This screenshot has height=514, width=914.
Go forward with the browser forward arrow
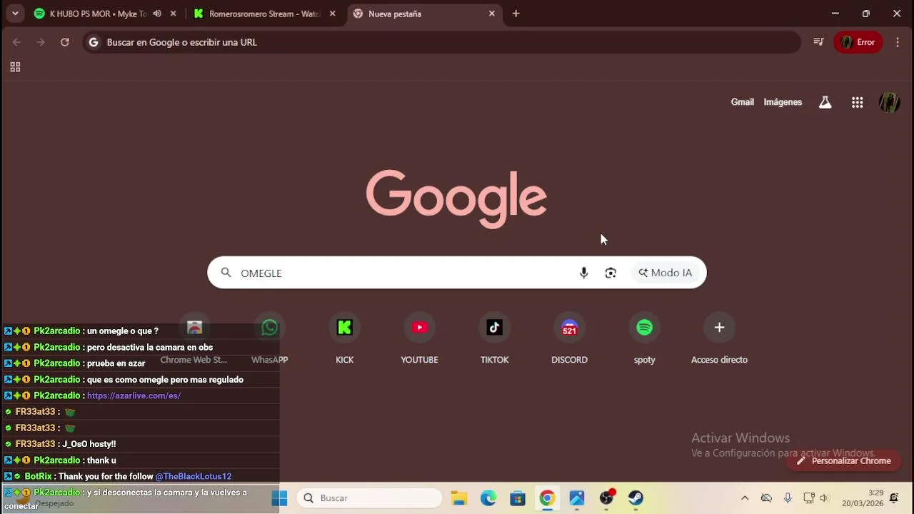[x=41, y=42]
